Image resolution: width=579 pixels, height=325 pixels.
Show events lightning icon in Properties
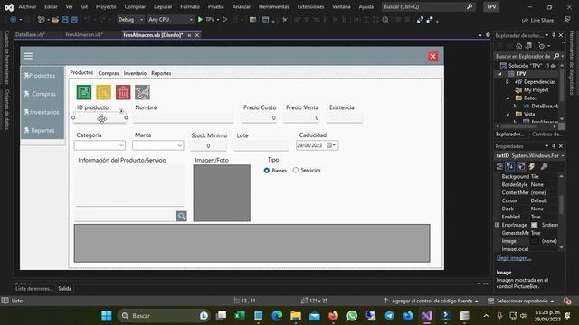(x=532, y=166)
